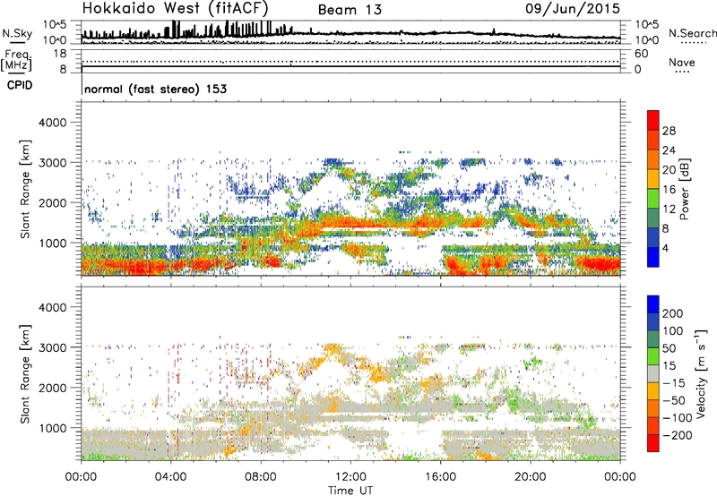Click the light green segment of Power colorbar

(653, 198)
